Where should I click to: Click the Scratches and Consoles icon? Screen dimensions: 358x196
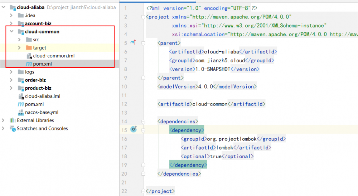click(x=13, y=129)
